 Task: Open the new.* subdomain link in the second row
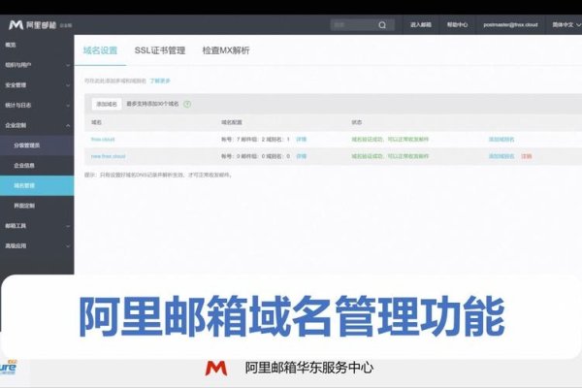tap(109, 156)
